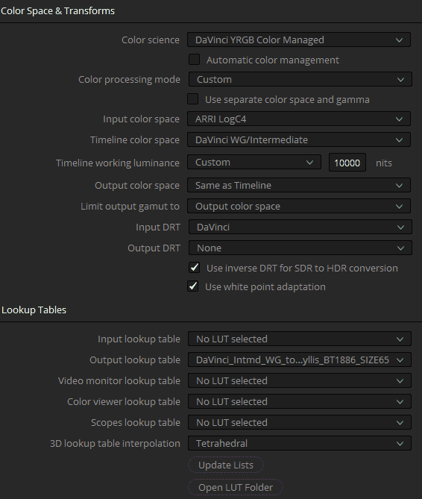Click the Limit output gamut to label

click(x=130, y=206)
